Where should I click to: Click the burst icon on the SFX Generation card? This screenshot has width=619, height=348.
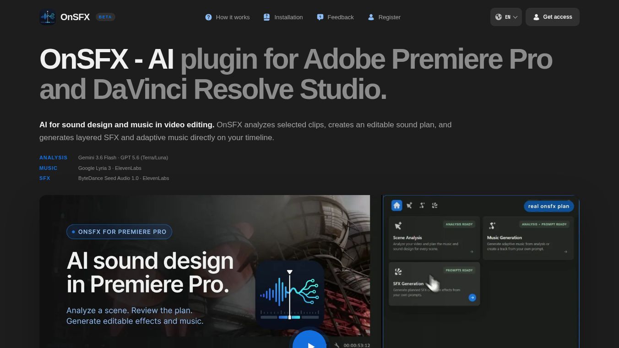pyautogui.click(x=398, y=272)
